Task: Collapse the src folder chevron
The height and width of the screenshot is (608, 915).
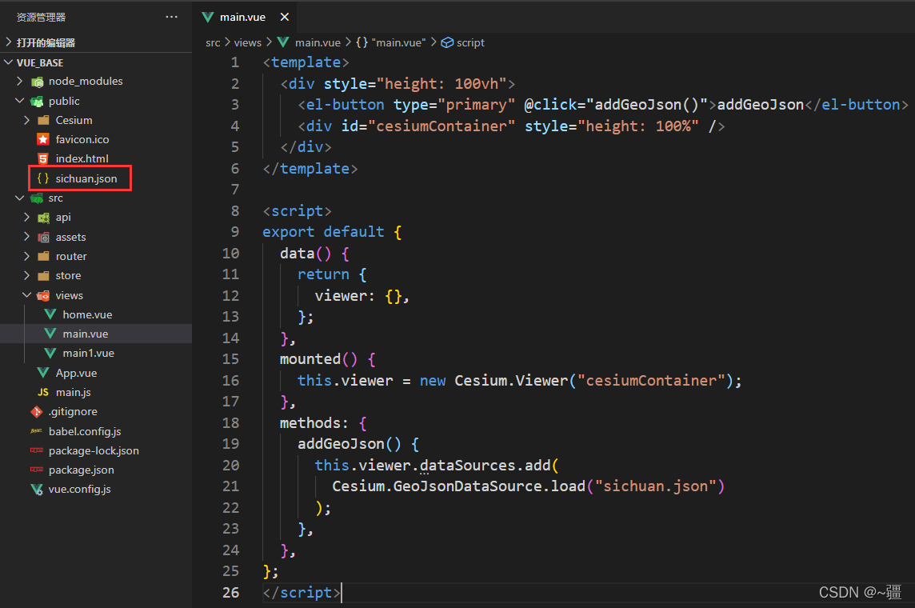Action: coord(20,198)
